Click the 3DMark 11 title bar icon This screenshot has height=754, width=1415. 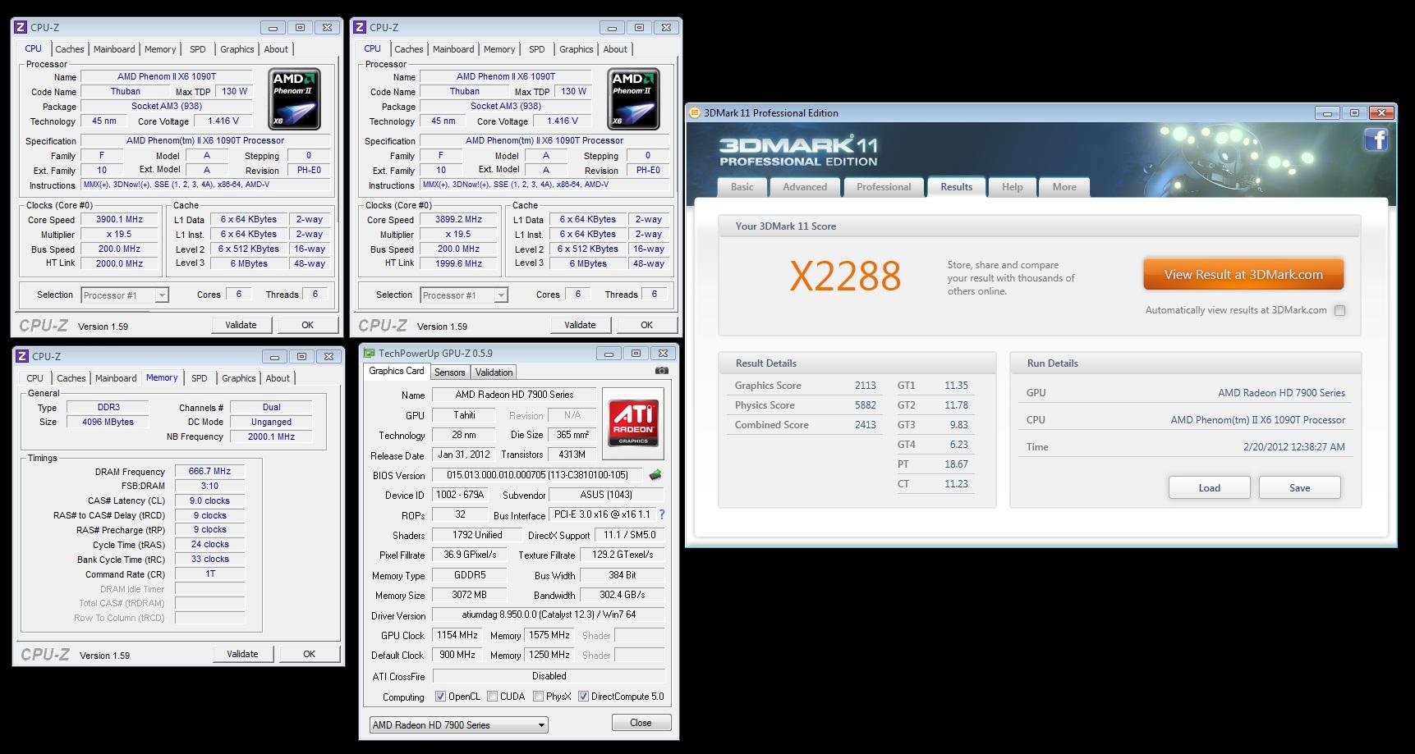tap(695, 113)
